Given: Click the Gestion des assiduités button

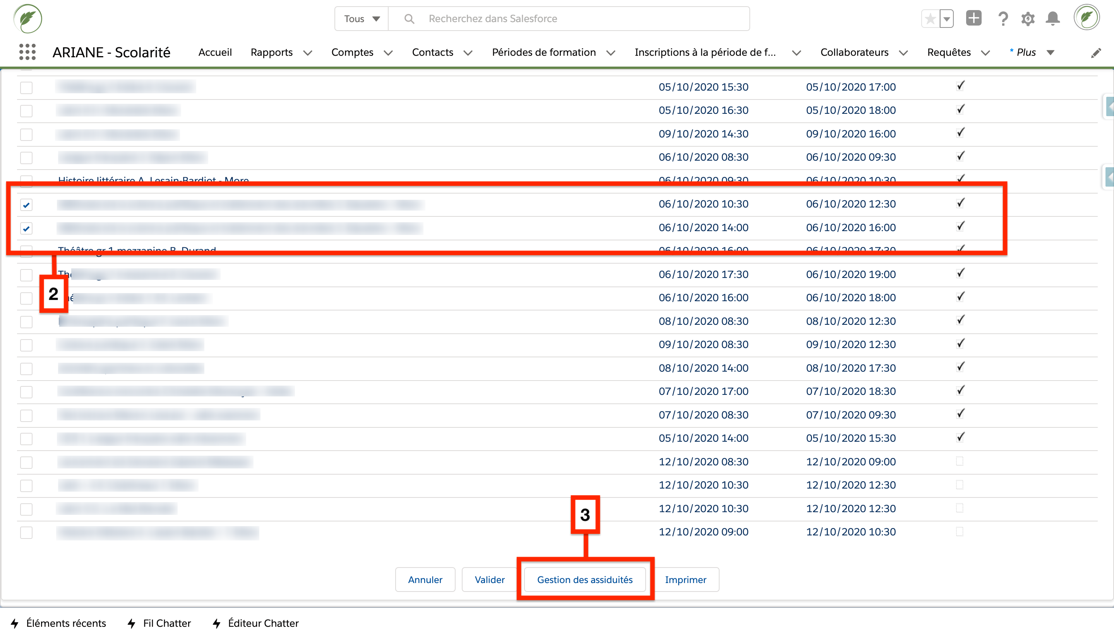Looking at the screenshot, I should click(x=584, y=580).
